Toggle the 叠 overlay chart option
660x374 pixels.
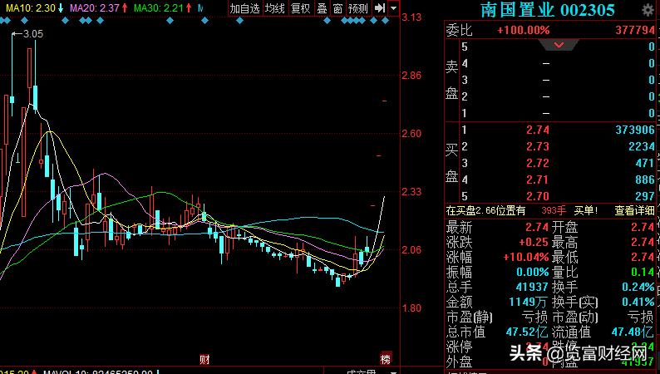[322, 8]
